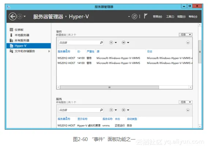
Task: Click Server Manager title bar app icon
Action: click(x=8, y=7)
